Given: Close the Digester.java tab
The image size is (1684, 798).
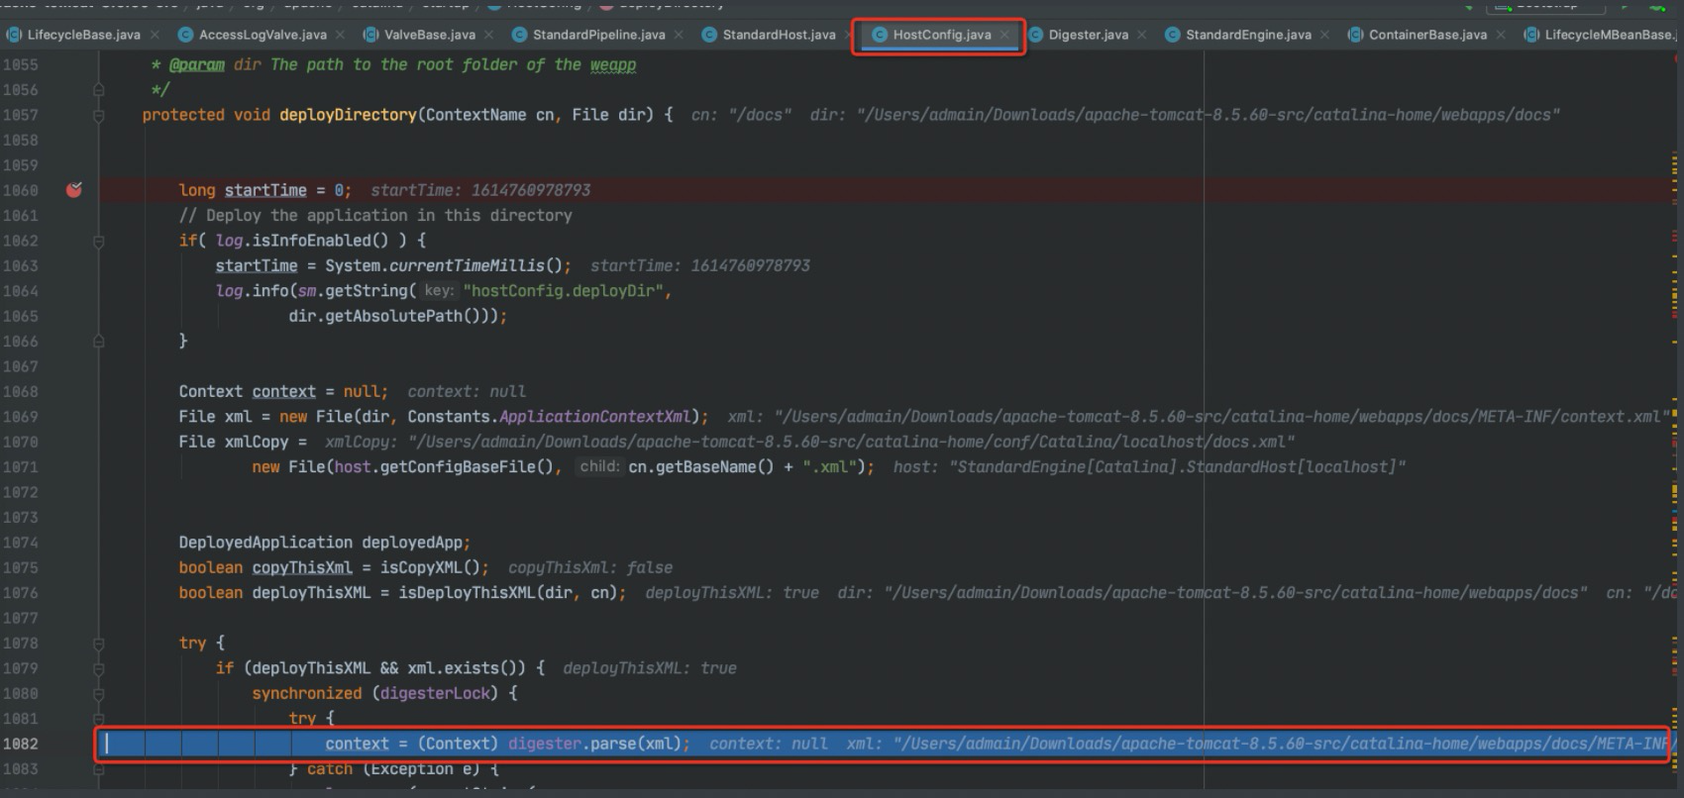Looking at the screenshot, I should (1142, 35).
